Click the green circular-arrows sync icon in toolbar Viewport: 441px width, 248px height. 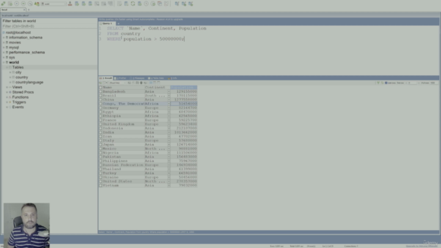pos(133,3)
